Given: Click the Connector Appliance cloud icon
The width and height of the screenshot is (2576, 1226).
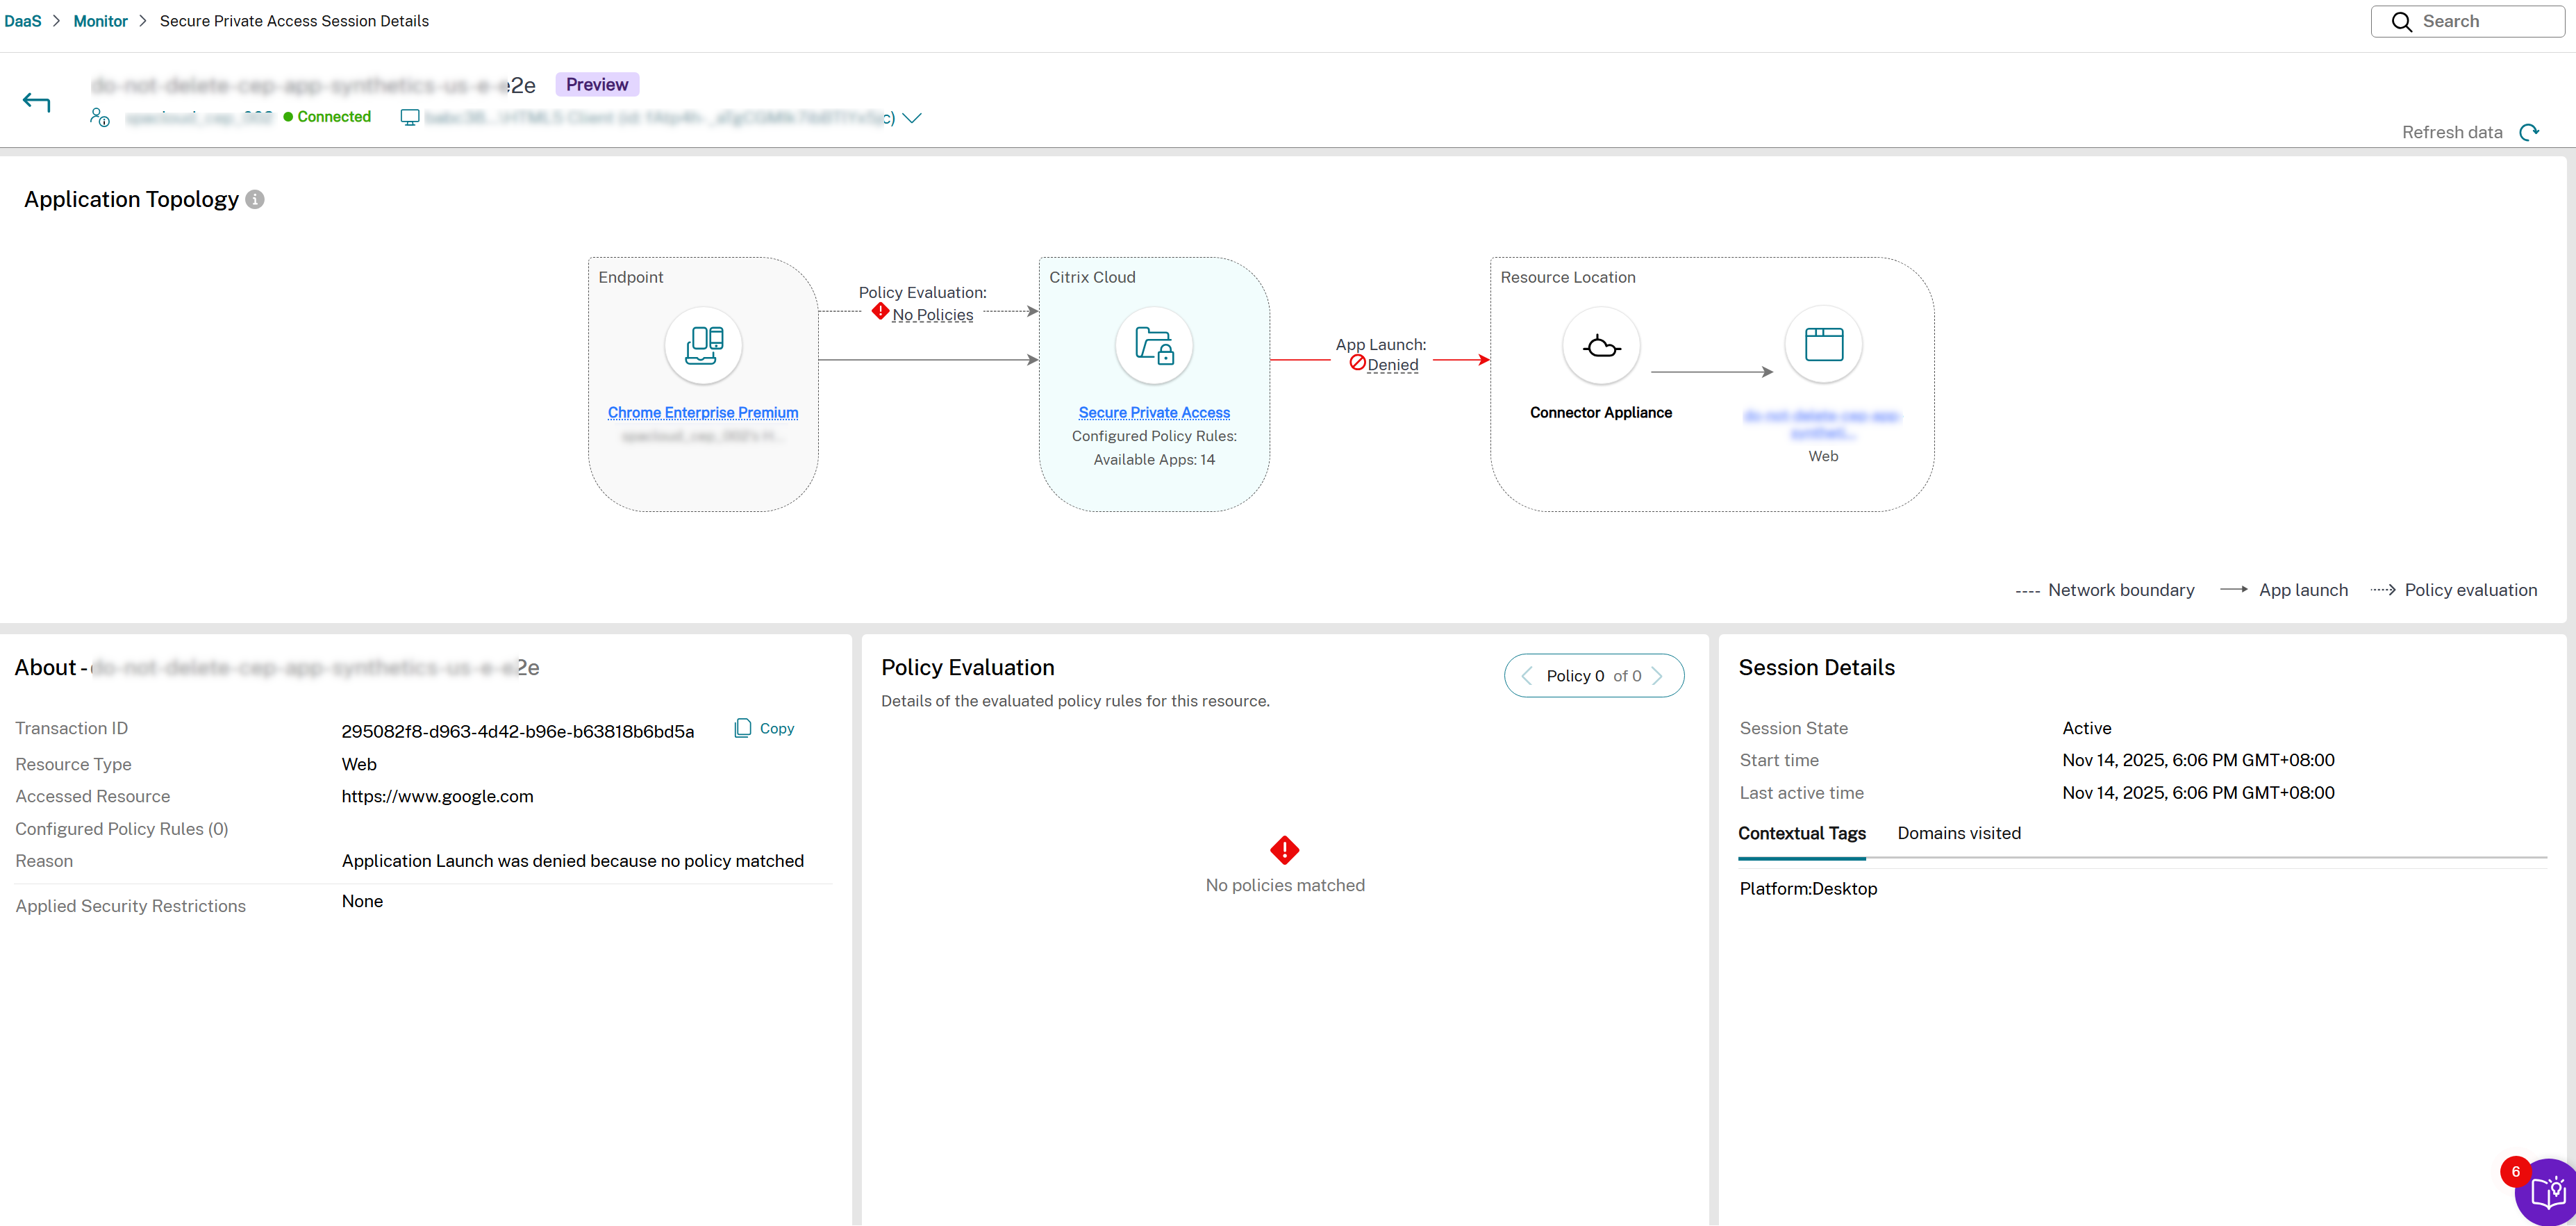Looking at the screenshot, I should [x=1600, y=345].
